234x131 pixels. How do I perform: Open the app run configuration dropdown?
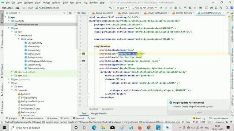[x=122, y=8]
